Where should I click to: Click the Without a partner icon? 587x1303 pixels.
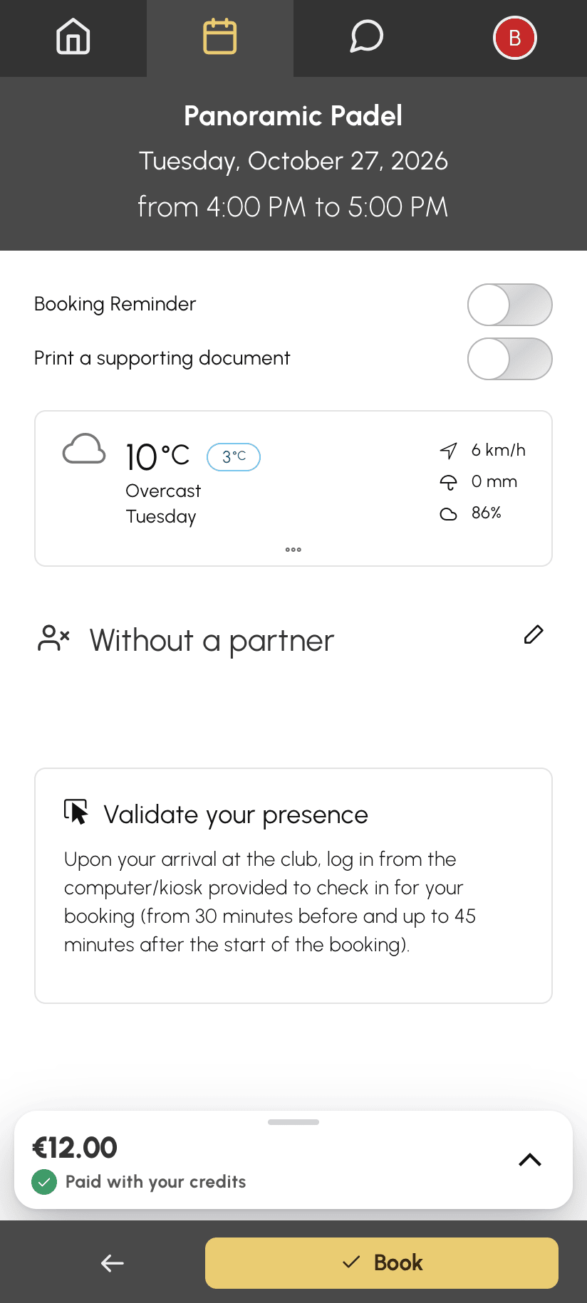[53, 639]
